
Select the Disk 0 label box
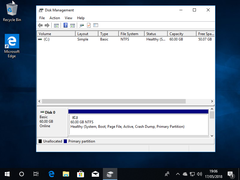52,122
